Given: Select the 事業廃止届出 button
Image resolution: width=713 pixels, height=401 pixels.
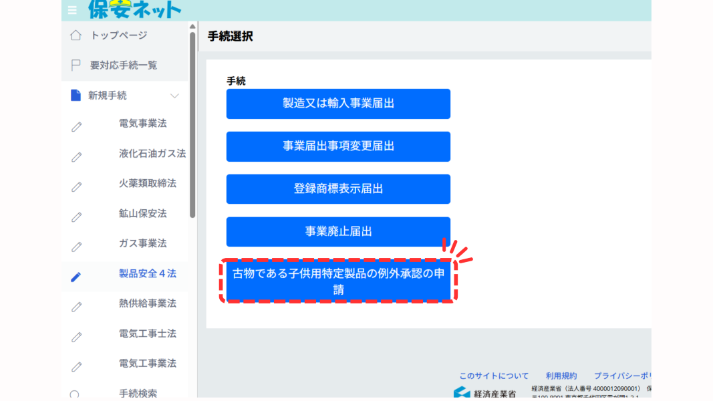Looking at the screenshot, I should coord(338,232).
